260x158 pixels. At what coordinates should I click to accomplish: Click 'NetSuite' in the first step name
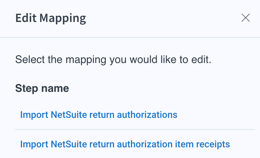coord(69,115)
